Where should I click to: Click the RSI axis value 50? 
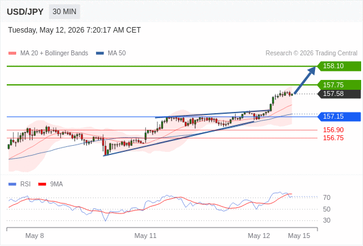coord(327,209)
